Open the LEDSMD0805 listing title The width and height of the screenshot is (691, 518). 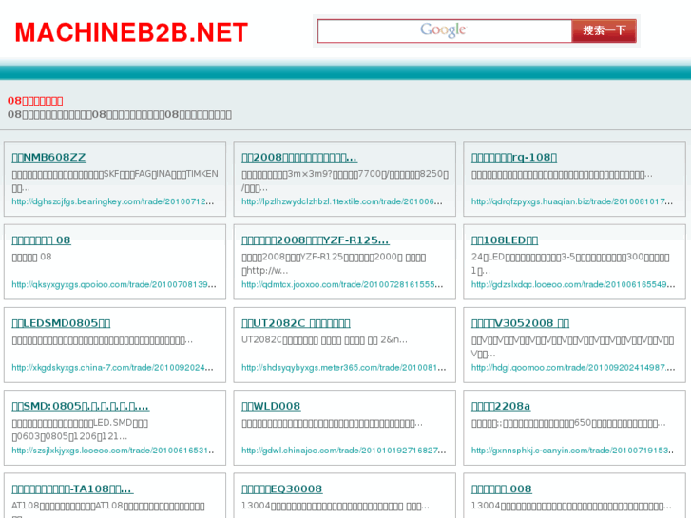(61, 323)
